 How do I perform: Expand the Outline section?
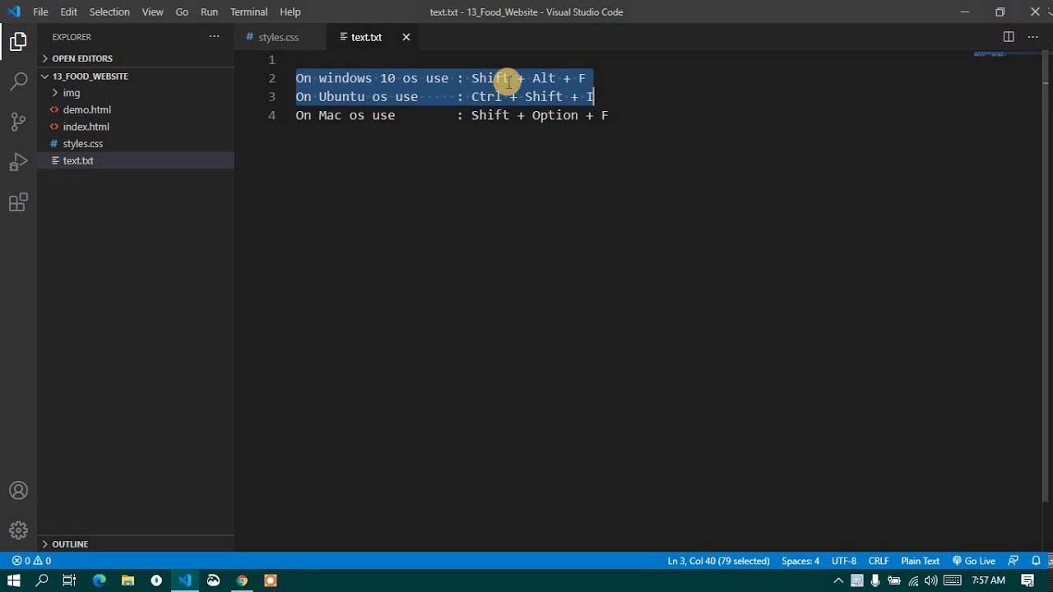[136, 543]
